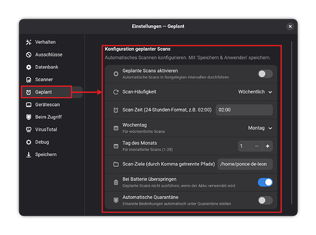Click Scan-Ziele path input field
The image size is (316, 235).
[x=245, y=164]
